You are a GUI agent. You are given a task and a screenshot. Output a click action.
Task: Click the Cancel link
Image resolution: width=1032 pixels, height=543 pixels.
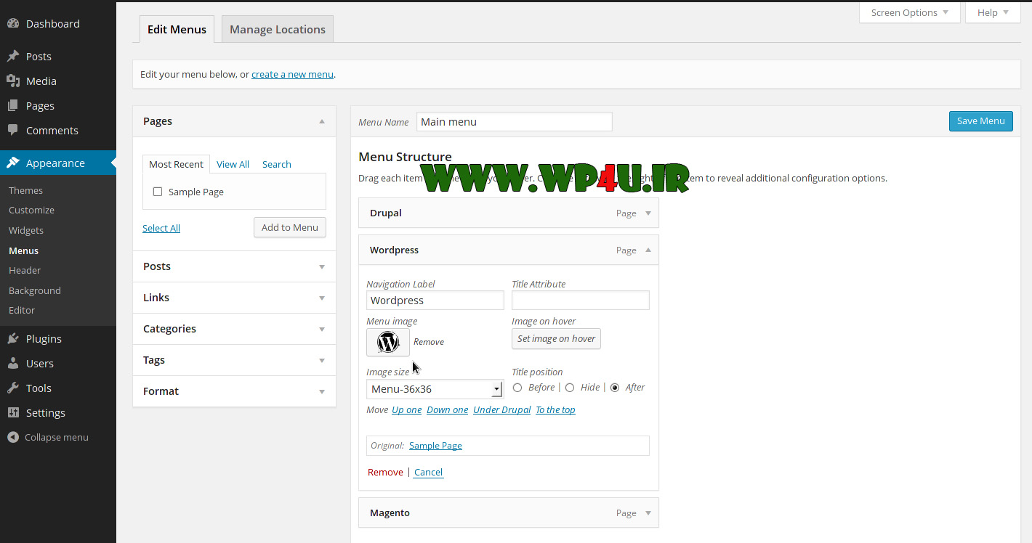pos(428,473)
